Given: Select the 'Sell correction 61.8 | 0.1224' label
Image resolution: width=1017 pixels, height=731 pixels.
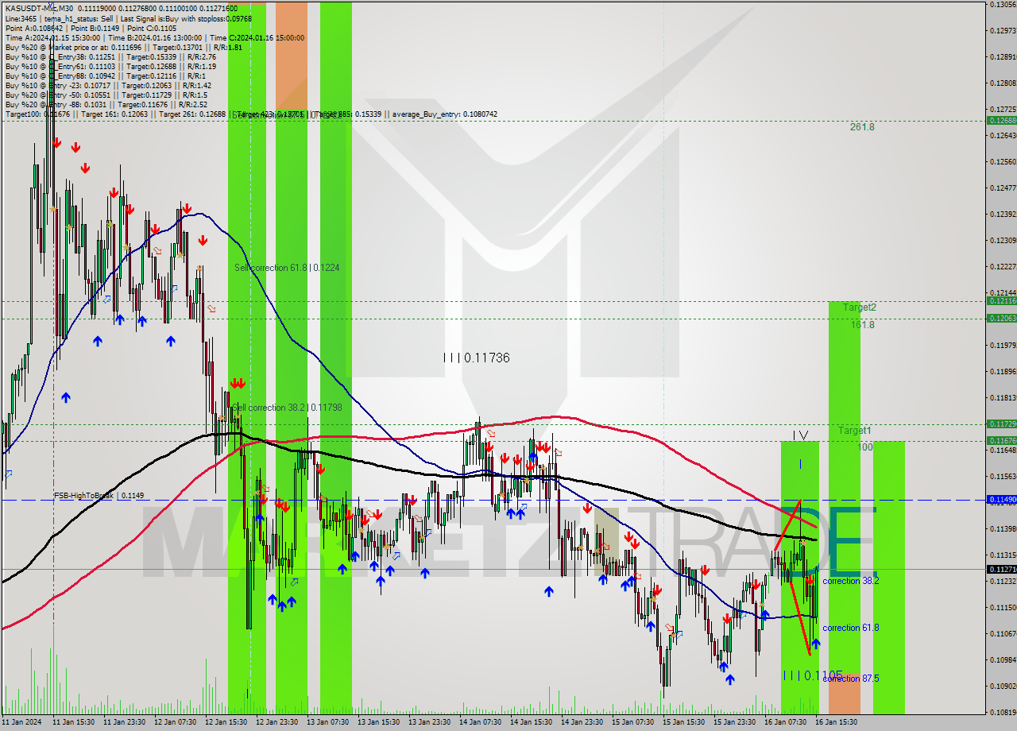Looking at the screenshot, I should (x=287, y=268).
